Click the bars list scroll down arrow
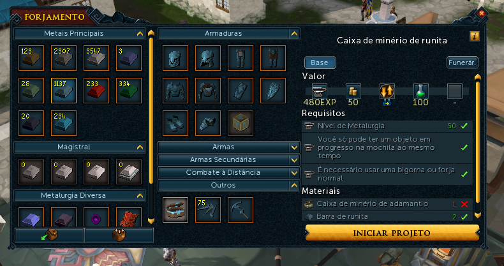The width and height of the screenshot is (504, 266). click(x=151, y=221)
